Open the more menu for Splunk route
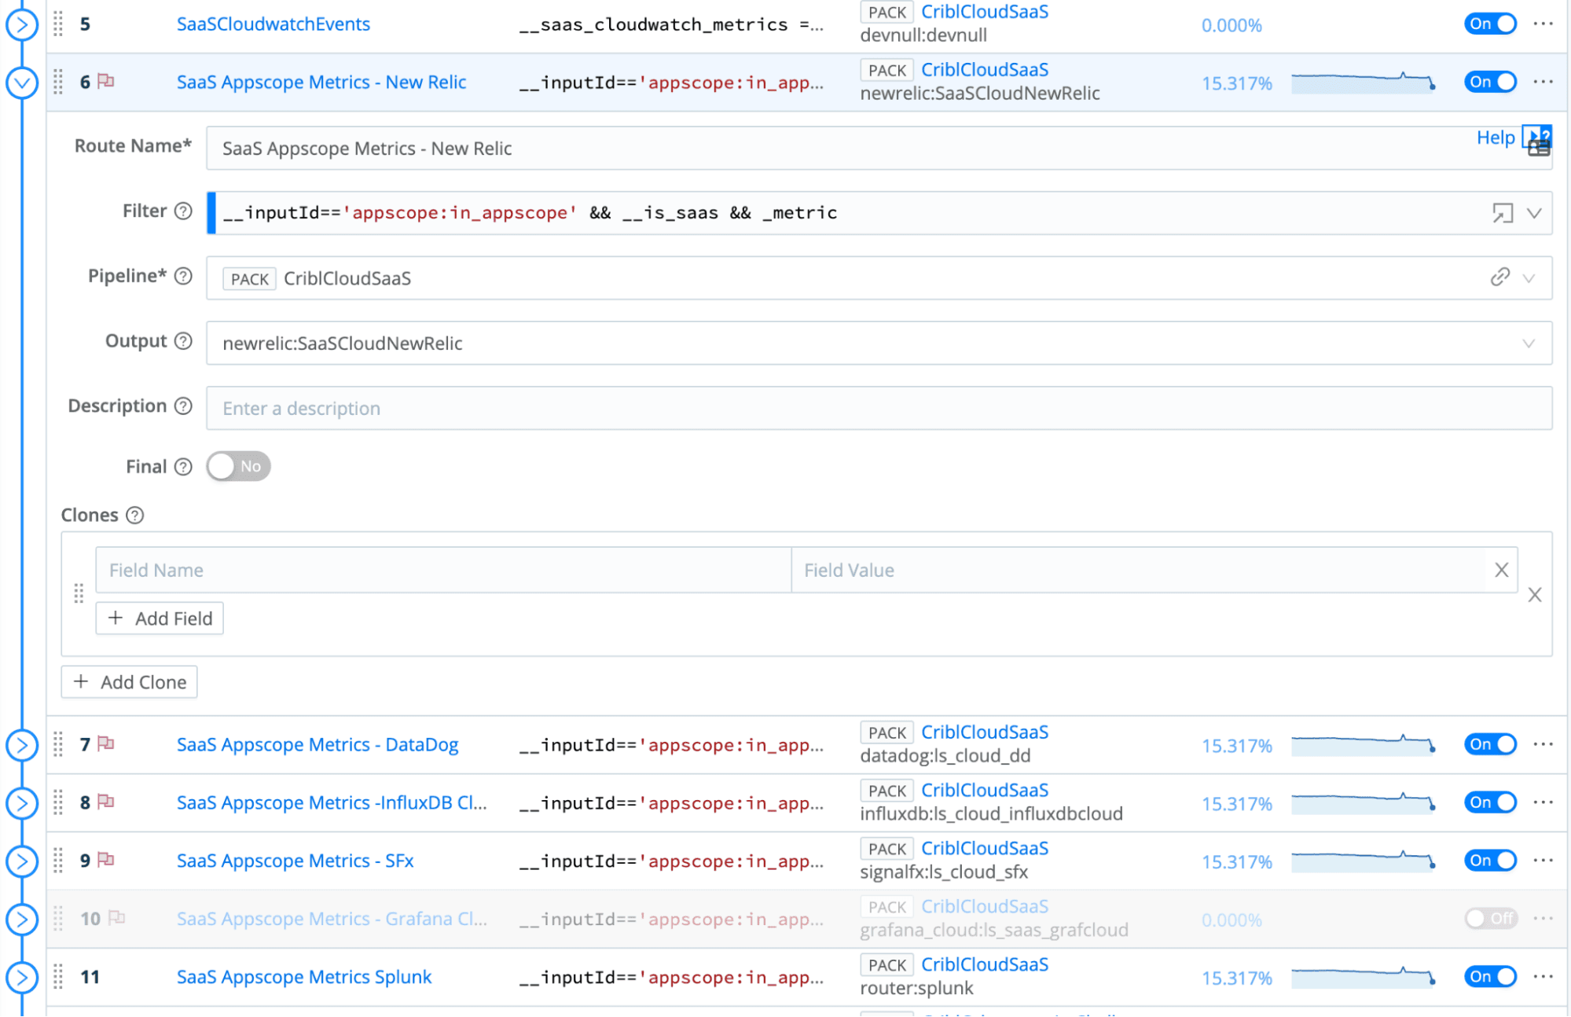Image resolution: width=1571 pixels, height=1017 pixels. click(1543, 977)
